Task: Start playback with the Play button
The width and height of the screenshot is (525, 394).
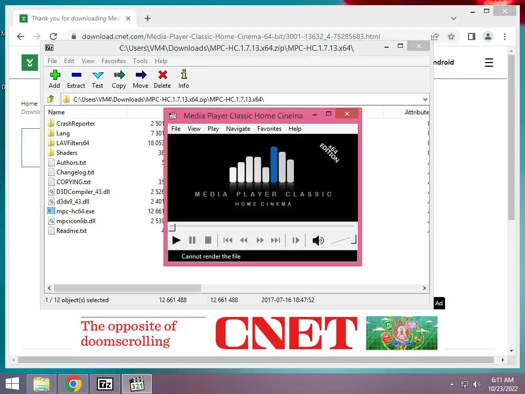Action: 176,240
